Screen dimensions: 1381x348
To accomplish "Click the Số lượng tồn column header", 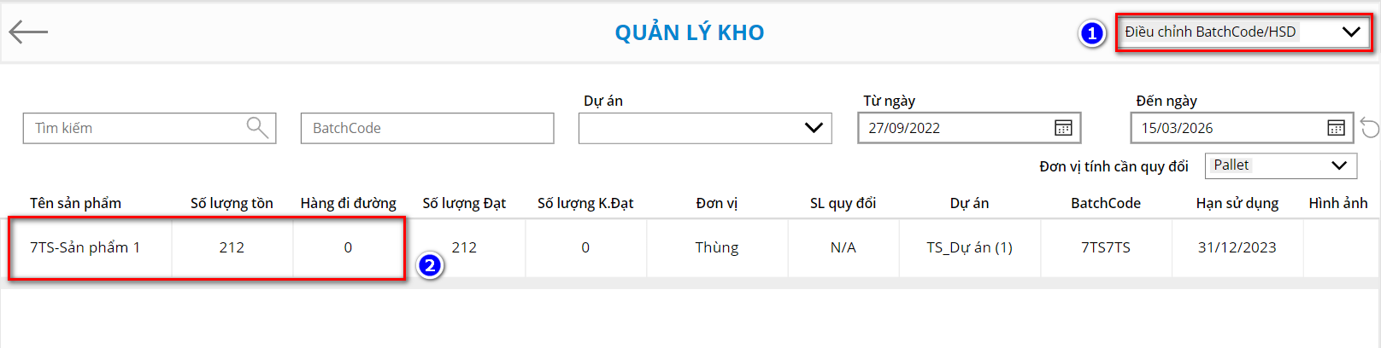I will 232,203.
